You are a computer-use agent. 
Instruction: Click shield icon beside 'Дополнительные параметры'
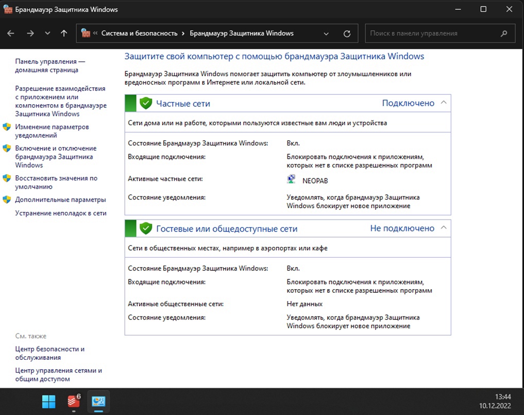tap(7, 200)
